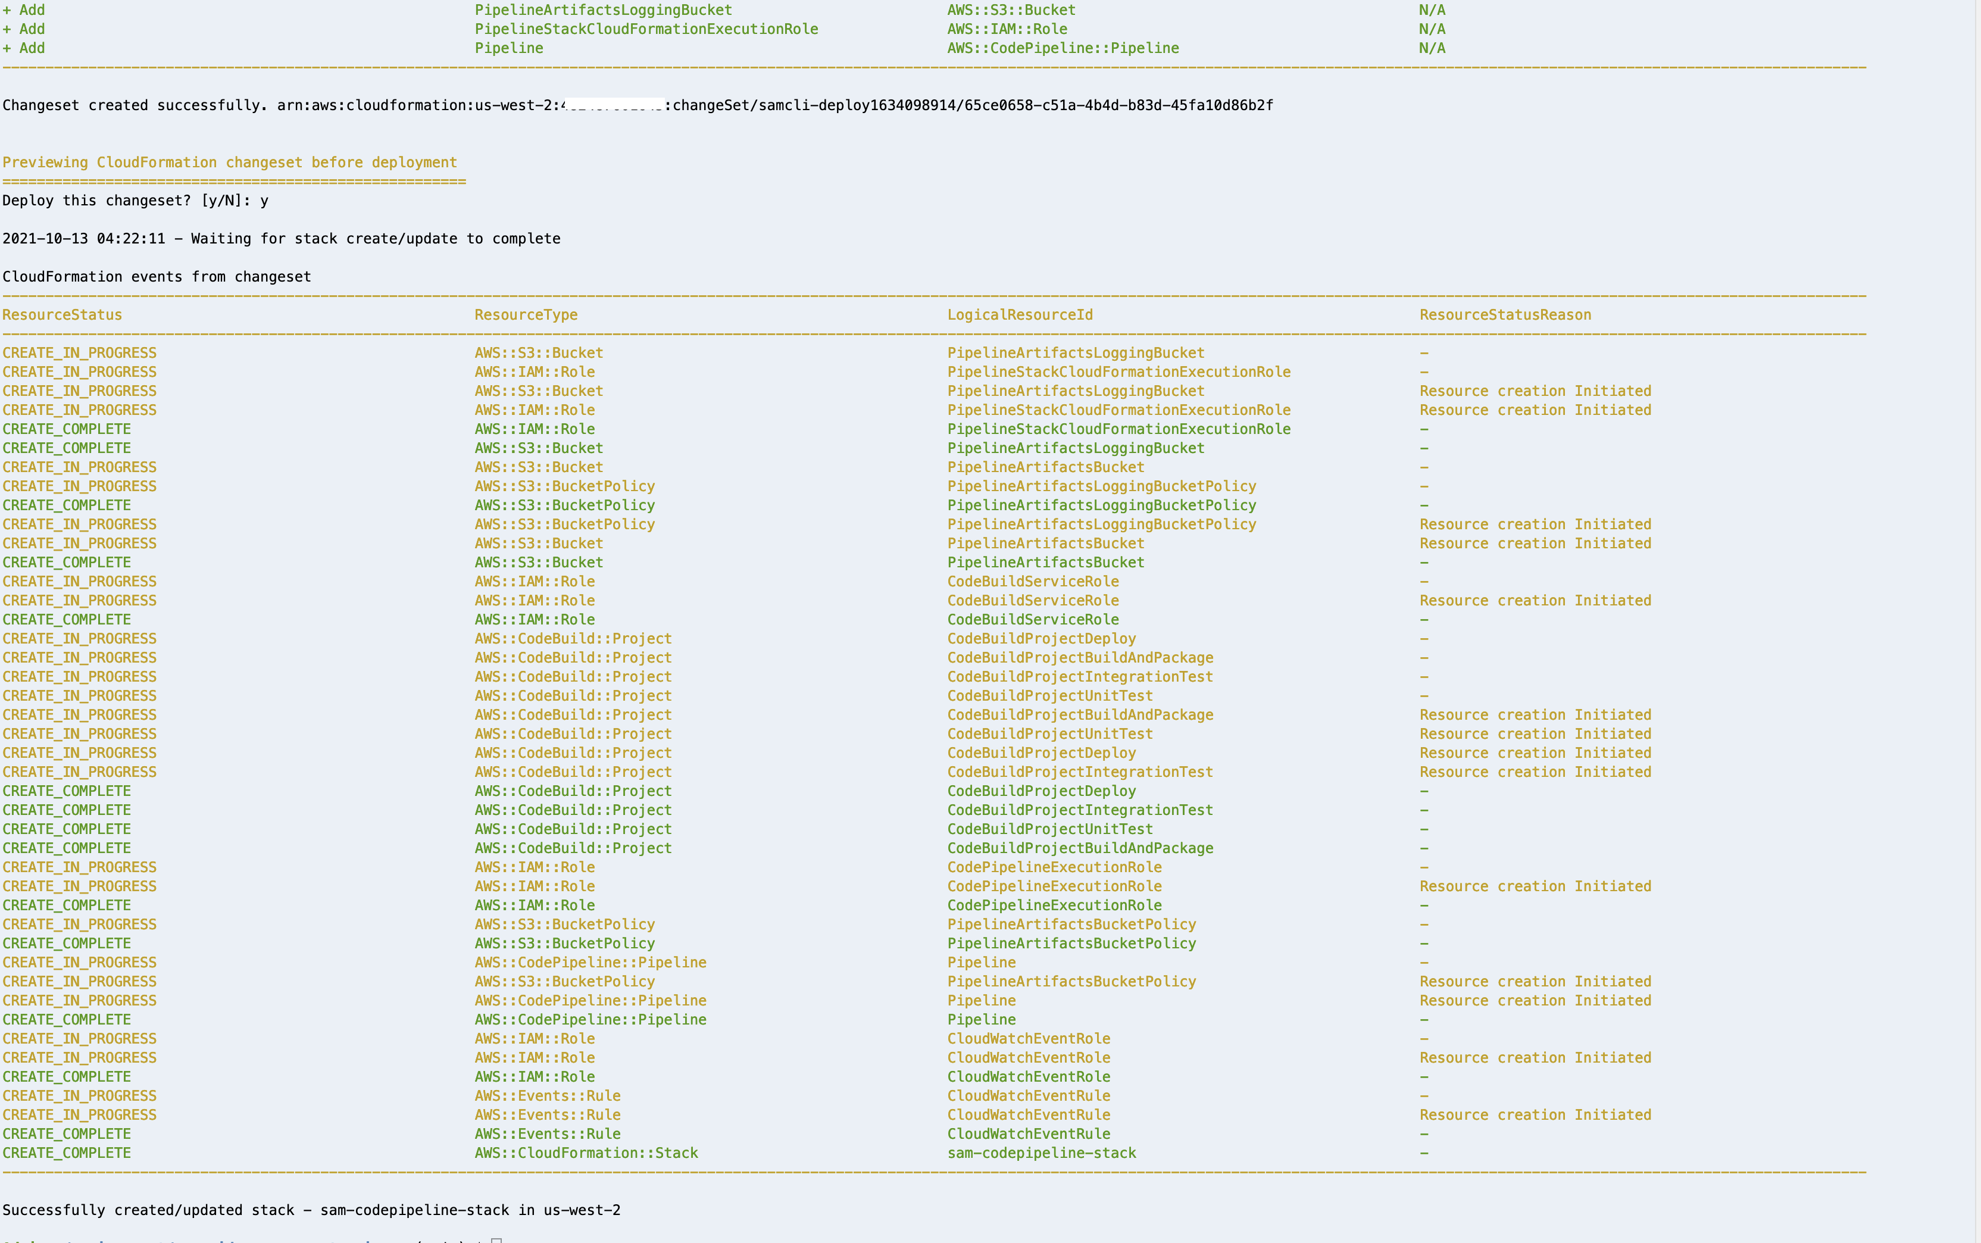Click the LogicalResourceId column header
Viewport: 1981px width, 1243px height.
(x=1020, y=315)
